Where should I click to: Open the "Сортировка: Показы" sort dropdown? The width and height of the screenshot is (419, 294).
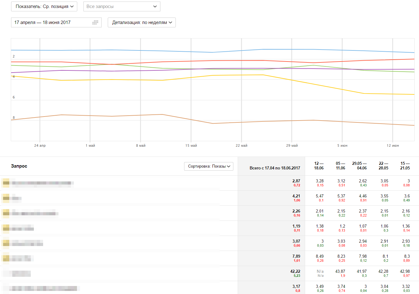click(x=209, y=166)
